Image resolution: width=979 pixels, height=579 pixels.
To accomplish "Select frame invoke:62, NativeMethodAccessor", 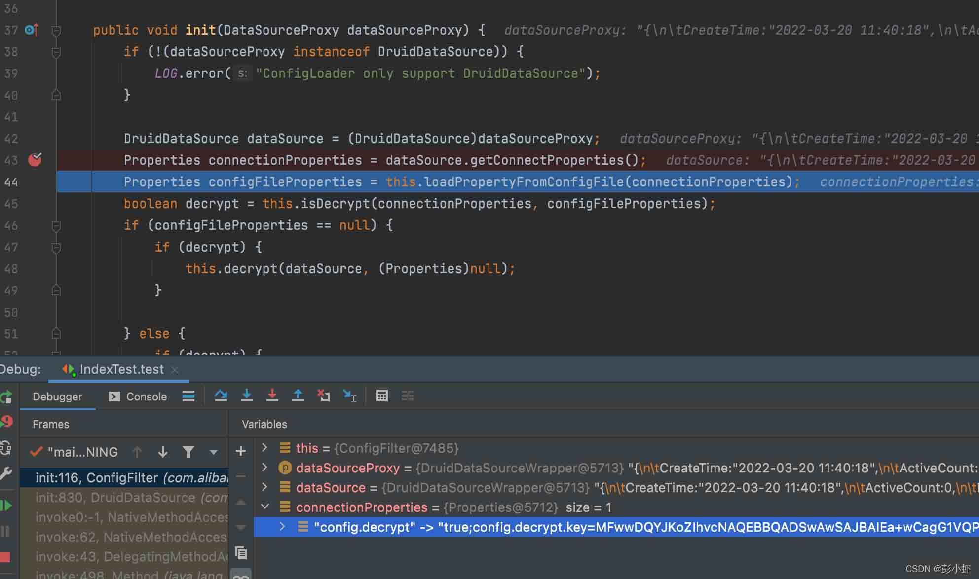I will coord(124,537).
